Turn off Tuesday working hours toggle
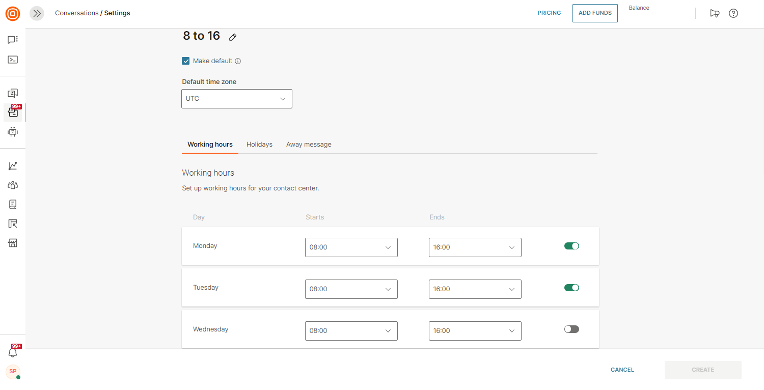Viewport: 764px width, 390px height. pos(571,288)
